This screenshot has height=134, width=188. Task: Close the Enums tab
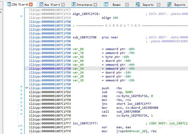point(127,5)
